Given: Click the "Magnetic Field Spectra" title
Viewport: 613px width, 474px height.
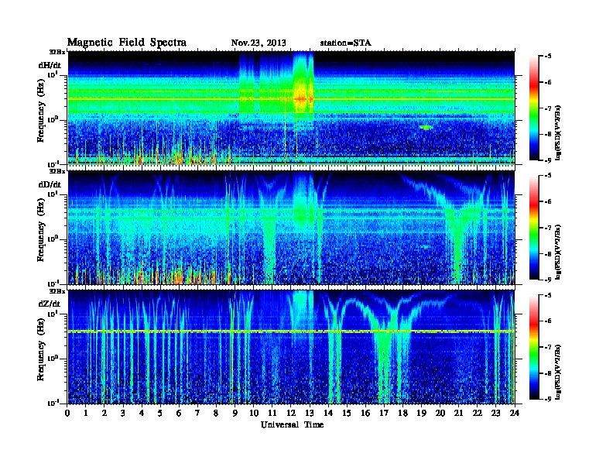Looking at the screenshot, I should click(127, 43).
